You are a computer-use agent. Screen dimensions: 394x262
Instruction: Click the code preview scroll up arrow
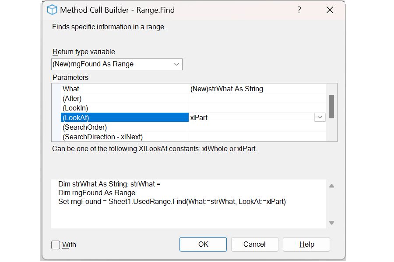click(x=332, y=186)
